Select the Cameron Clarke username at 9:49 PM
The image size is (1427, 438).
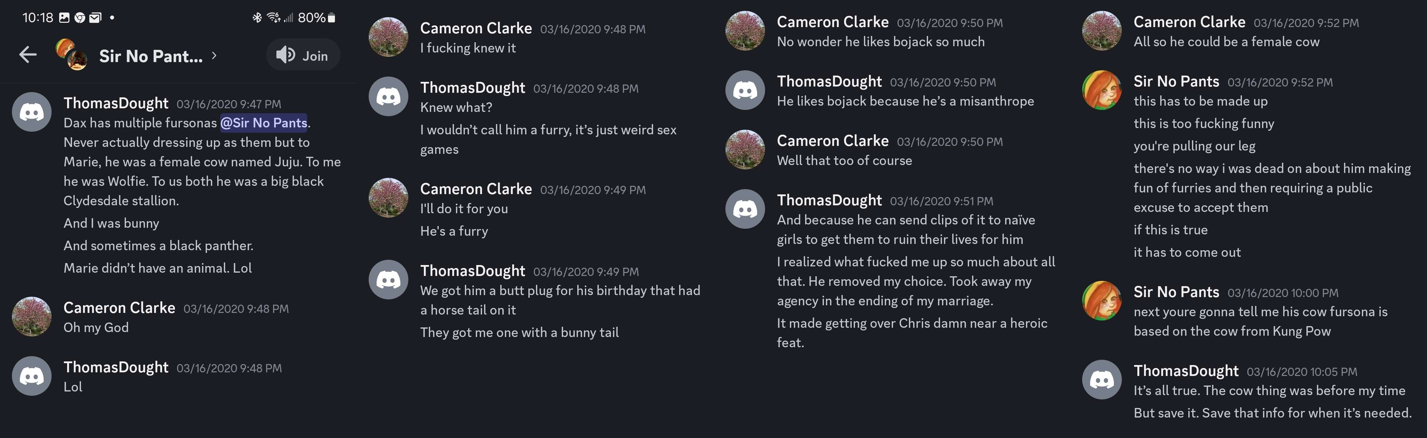(475, 189)
